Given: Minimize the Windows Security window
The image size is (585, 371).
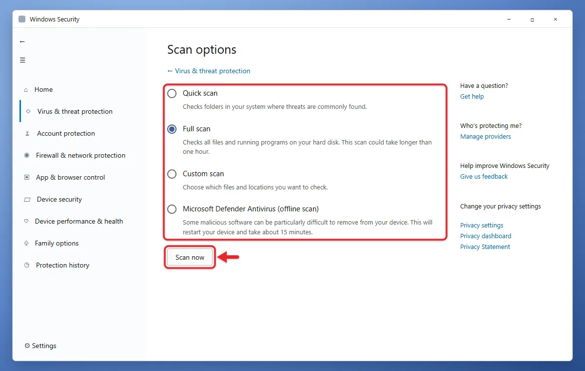Looking at the screenshot, I should [508, 20].
